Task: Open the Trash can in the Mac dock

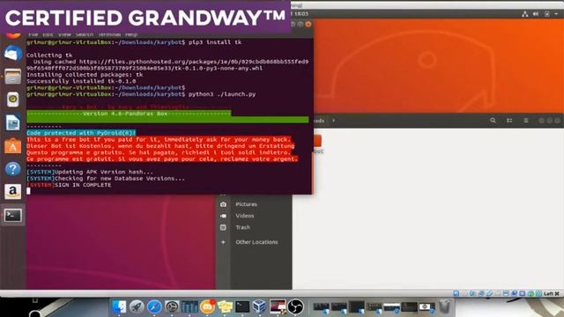Action: 445,306
